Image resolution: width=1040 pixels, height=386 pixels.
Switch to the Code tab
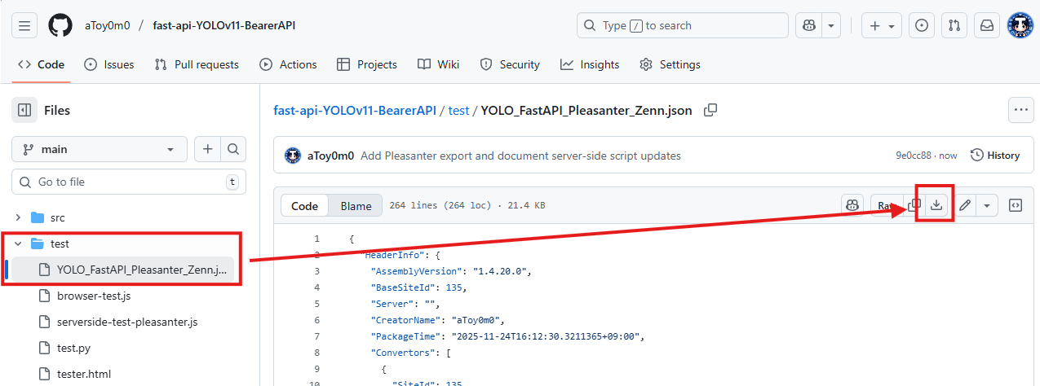point(41,64)
